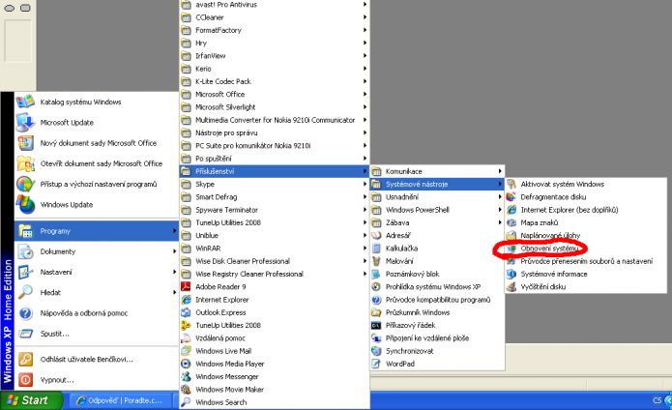Click the Příkazový řádek icon
Screen dimensions: 672x410
point(376,325)
